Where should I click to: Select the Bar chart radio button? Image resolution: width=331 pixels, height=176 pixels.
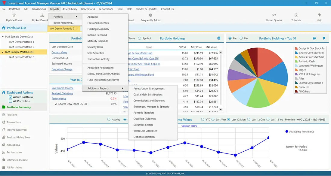[242, 38]
